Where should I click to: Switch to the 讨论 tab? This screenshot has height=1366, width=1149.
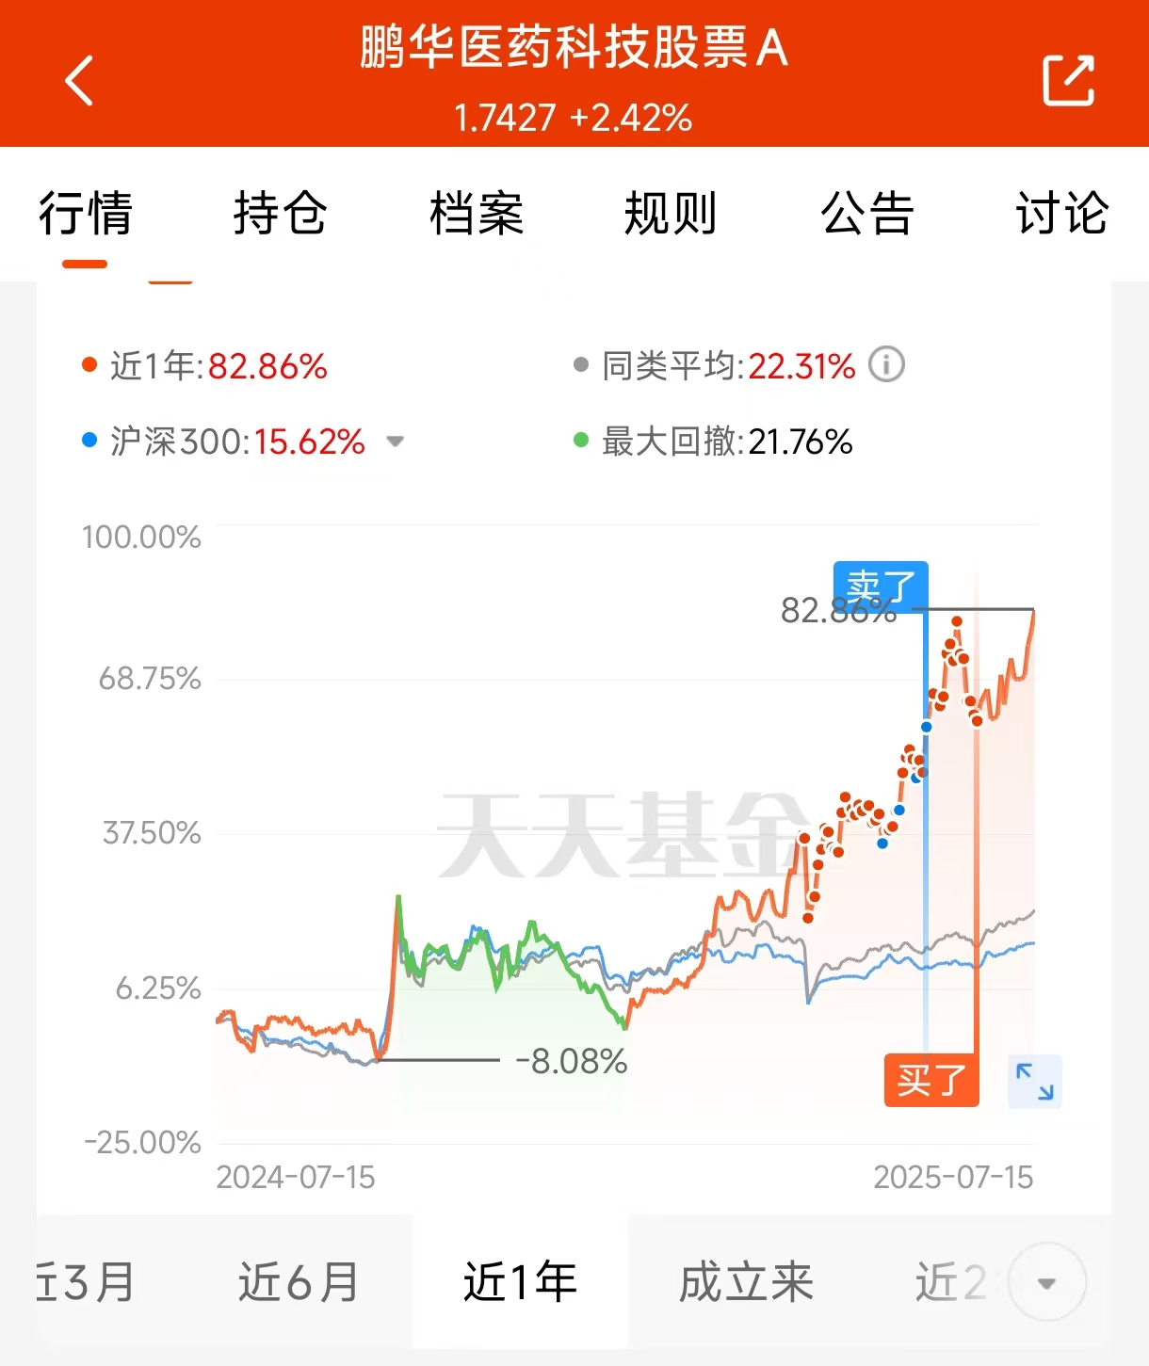point(1062,213)
